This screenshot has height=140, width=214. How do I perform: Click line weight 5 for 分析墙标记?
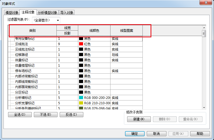pyautogui.click(x=67, y=98)
